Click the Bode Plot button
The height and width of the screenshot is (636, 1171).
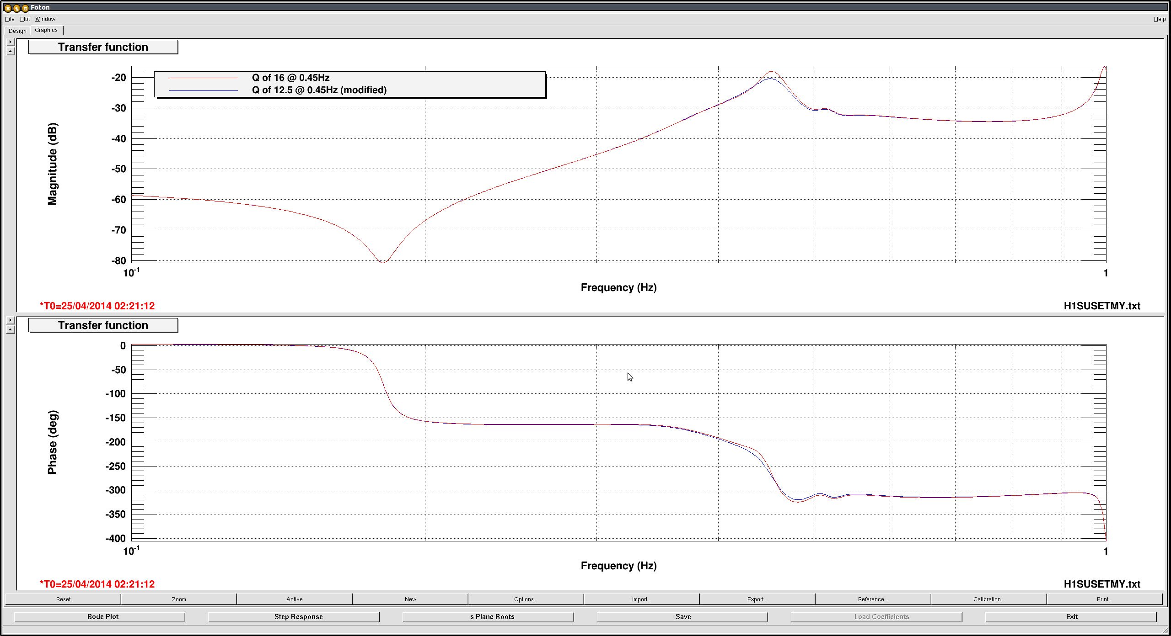(100, 617)
